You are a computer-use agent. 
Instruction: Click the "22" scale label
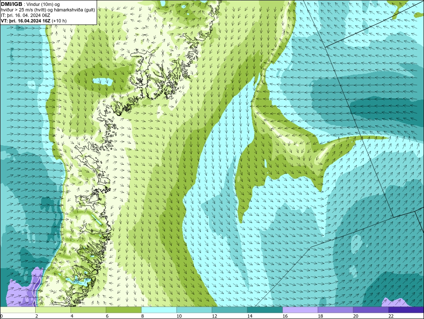click(391, 316)
